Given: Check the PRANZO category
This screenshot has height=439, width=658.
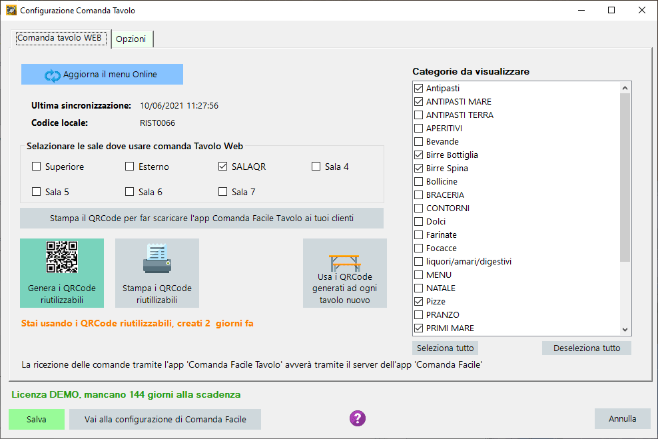Looking at the screenshot, I should coord(418,315).
